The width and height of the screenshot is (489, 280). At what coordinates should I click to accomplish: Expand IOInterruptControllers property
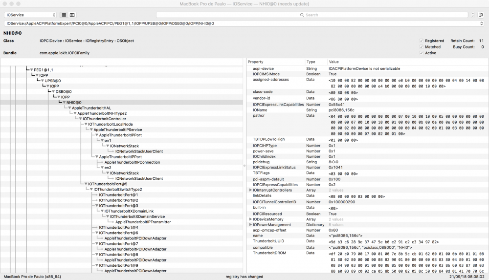[x=250, y=190]
